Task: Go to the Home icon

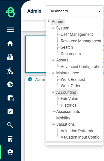Action: [10, 43]
